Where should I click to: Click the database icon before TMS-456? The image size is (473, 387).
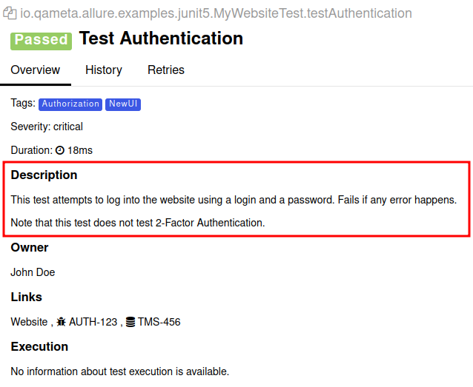coord(130,322)
